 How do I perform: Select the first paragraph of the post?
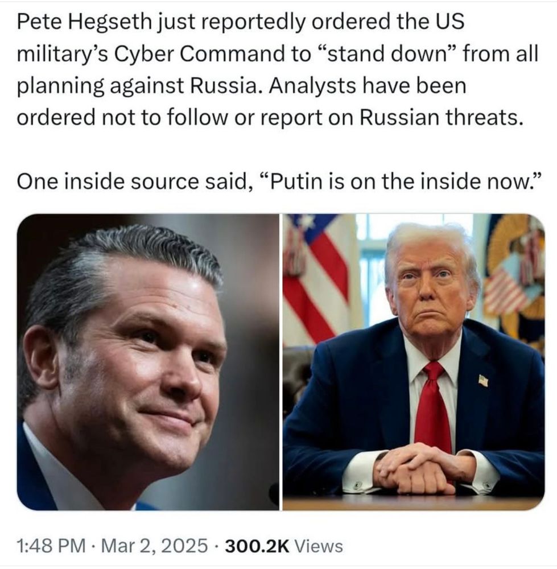(x=278, y=69)
